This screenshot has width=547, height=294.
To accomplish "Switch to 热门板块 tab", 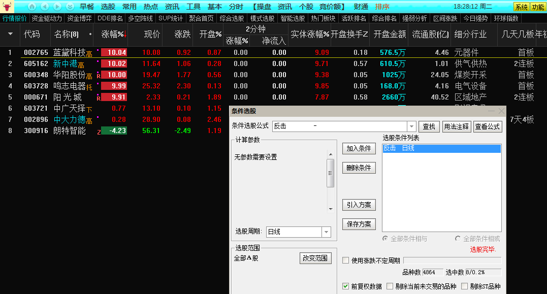I will coord(323,18).
